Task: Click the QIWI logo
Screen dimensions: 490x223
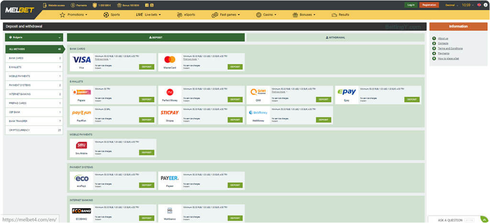Action: point(258,92)
